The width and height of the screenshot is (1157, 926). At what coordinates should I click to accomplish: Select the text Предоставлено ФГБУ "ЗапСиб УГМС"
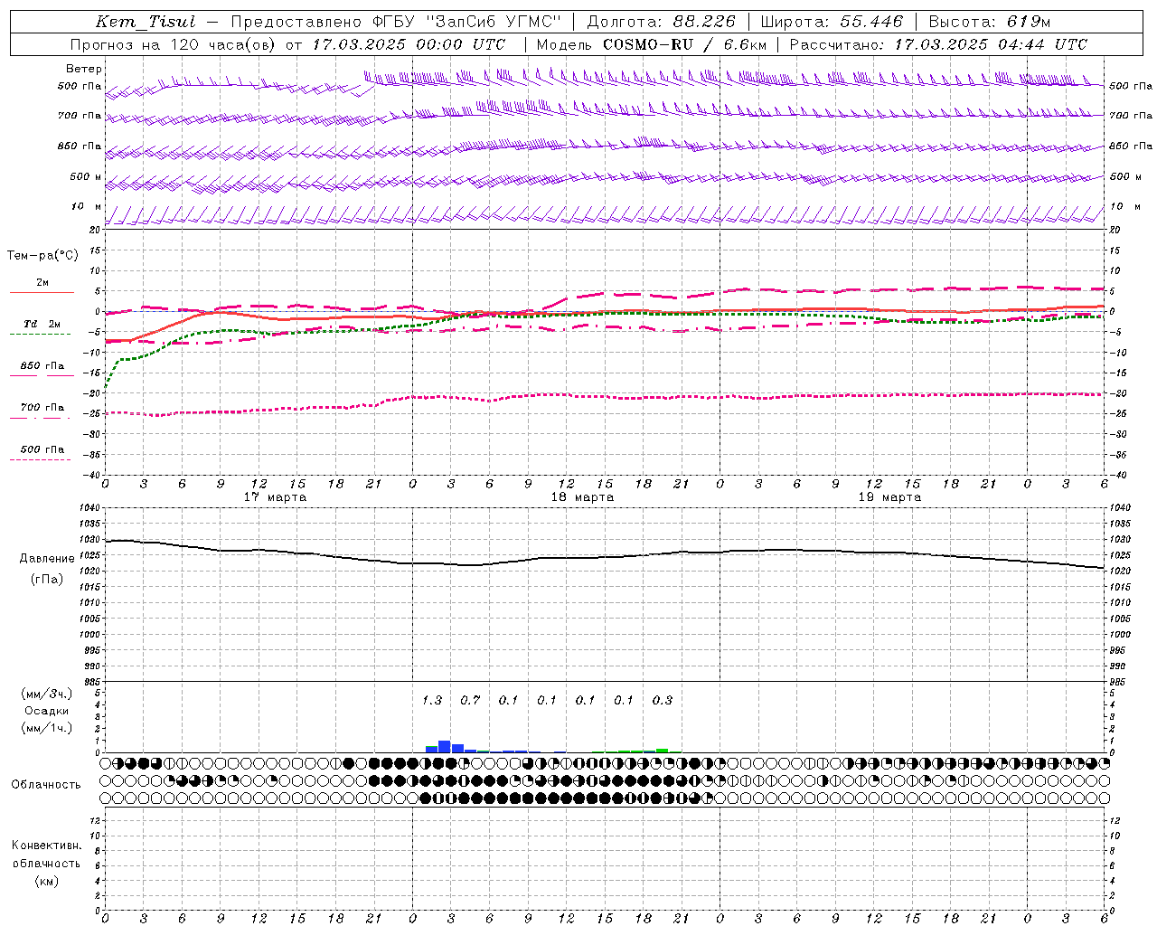point(396,22)
